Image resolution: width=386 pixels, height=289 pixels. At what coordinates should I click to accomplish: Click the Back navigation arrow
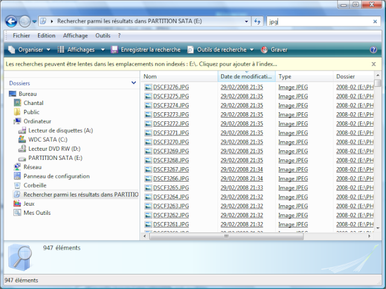(x=11, y=21)
